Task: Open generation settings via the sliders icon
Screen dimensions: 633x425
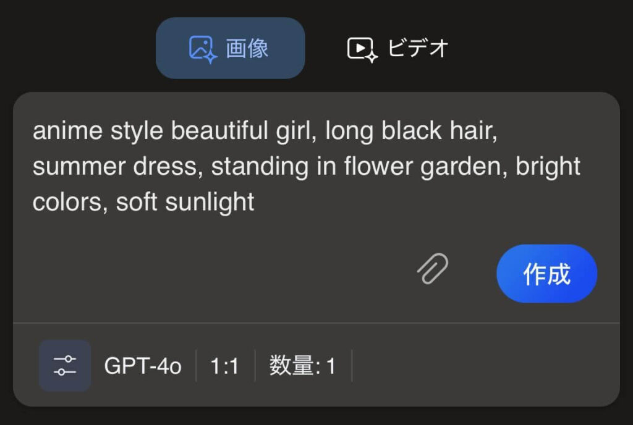Action: tap(65, 366)
